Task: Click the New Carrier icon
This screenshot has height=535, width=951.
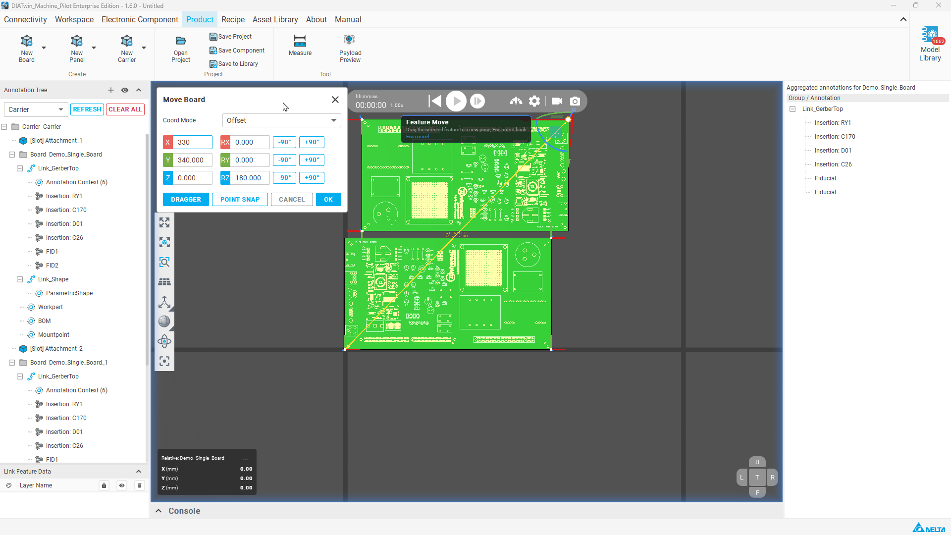Action: click(127, 41)
